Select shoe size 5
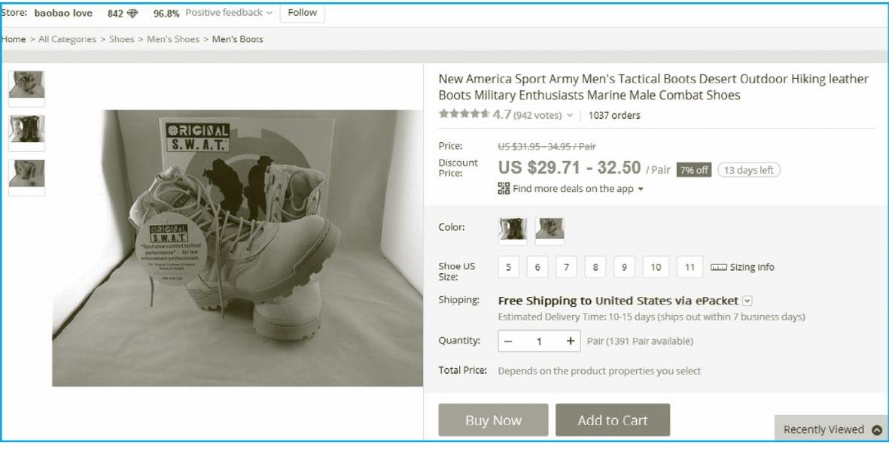Image resolution: width=889 pixels, height=449 pixels. click(508, 268)
